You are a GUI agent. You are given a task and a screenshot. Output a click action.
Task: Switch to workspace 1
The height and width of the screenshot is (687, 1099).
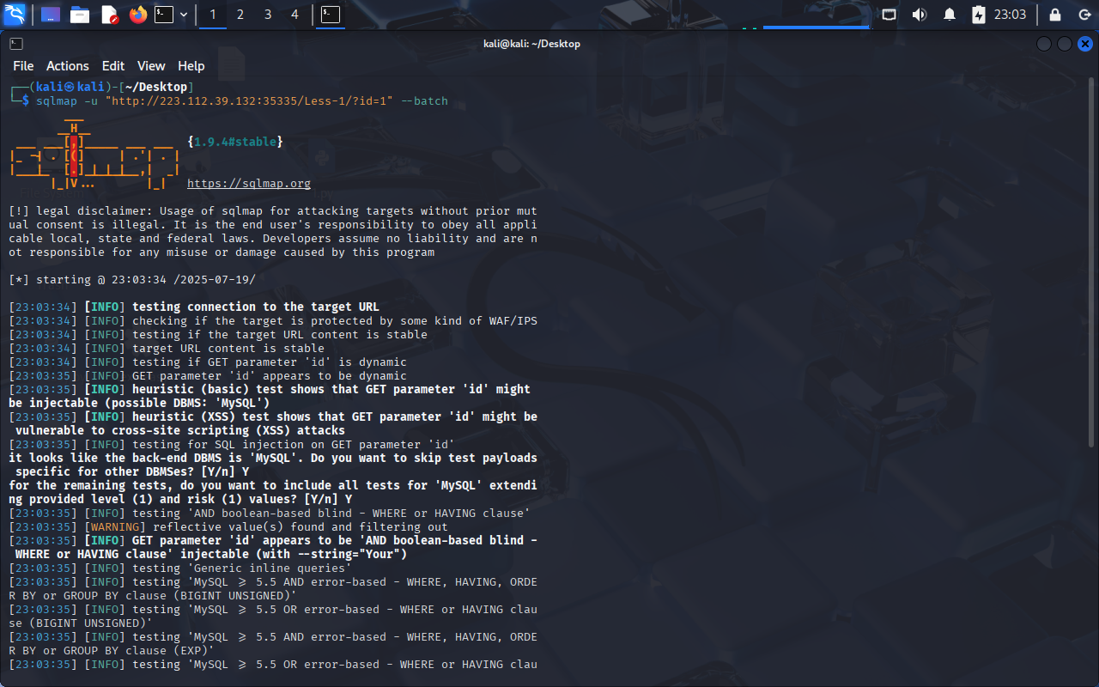pos(213,15)
